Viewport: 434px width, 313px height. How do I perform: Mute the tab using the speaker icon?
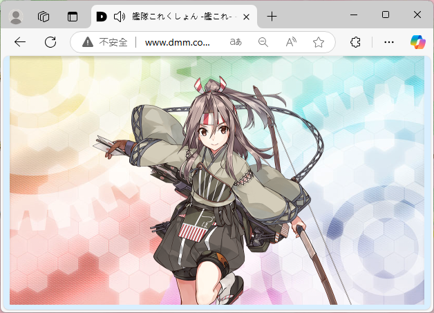click(120, 17)
